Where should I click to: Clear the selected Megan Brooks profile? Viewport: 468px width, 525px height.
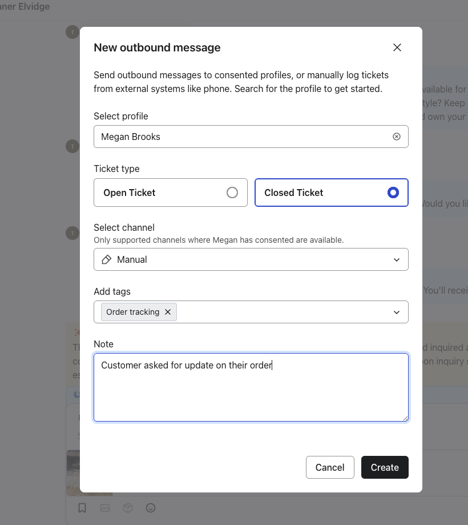click(x=397, y=137)
